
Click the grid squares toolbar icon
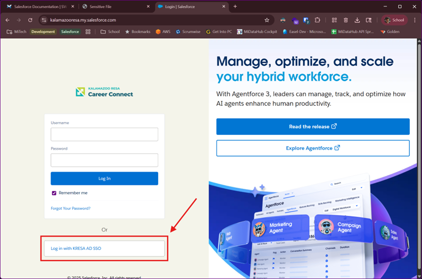(x=334, y=20)
